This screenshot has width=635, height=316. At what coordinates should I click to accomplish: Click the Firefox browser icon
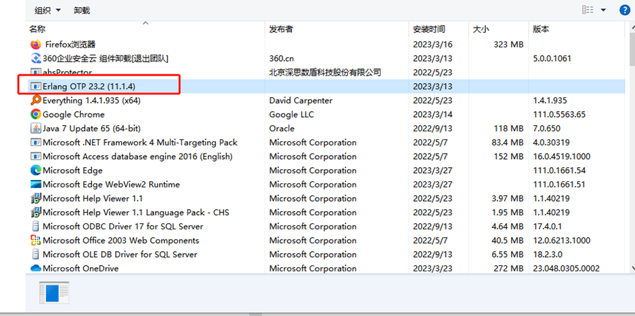pyautogui.click(x=36, y=44)
